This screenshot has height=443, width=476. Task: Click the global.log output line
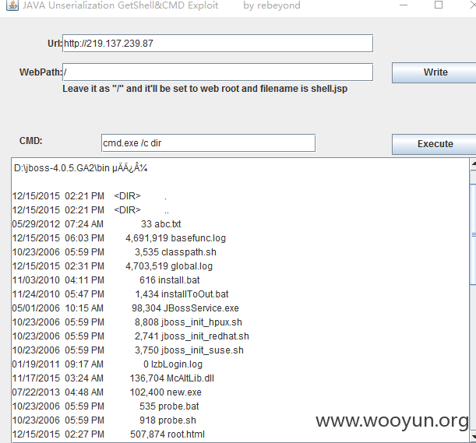[x=112, y=266]
